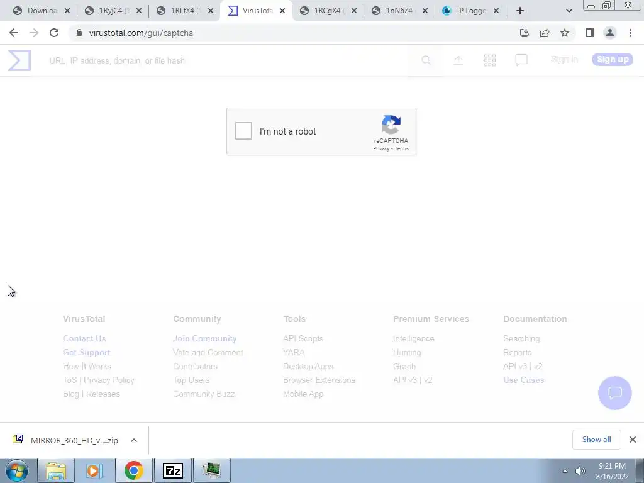
Task: Click the Sign up button
Action: [613, 60]
